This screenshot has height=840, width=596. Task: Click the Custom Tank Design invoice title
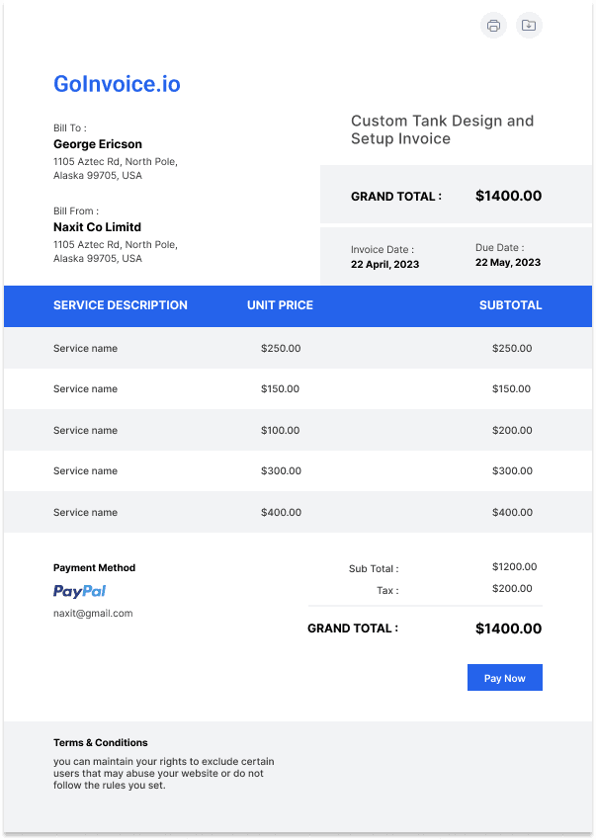(x=442, y=129)
